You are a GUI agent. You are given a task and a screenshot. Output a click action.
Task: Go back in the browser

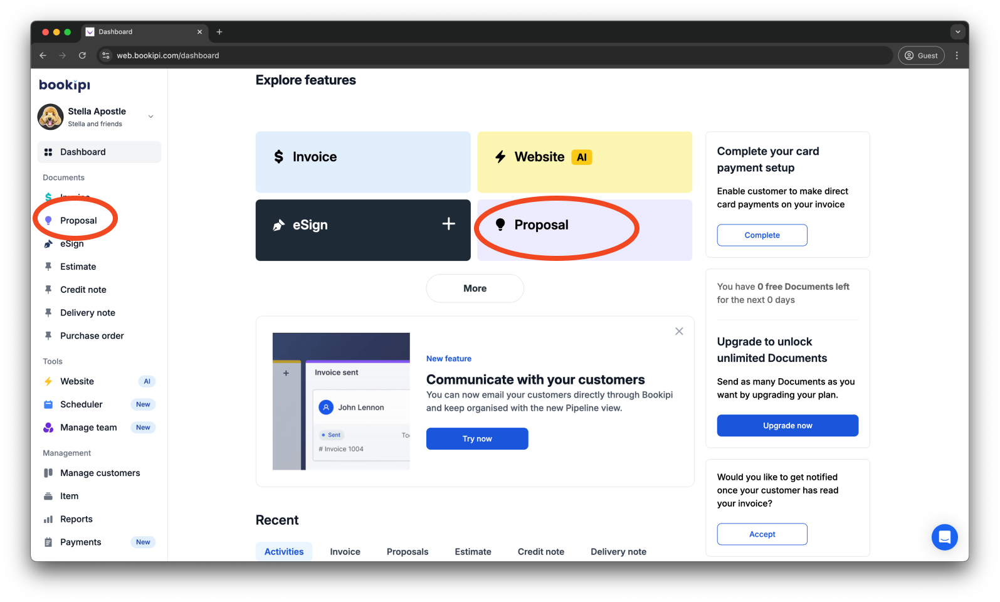pos(43,55)
